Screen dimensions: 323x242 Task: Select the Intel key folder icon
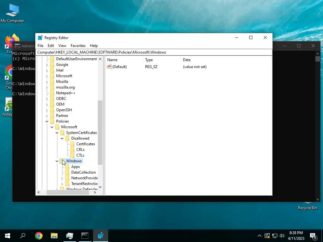tap(52, 70)
